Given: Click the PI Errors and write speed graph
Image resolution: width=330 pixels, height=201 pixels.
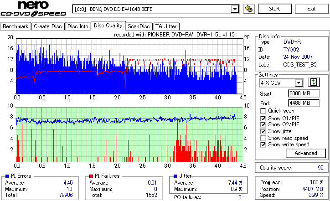Looking at the screenshot, I should (x=129, y=66).
